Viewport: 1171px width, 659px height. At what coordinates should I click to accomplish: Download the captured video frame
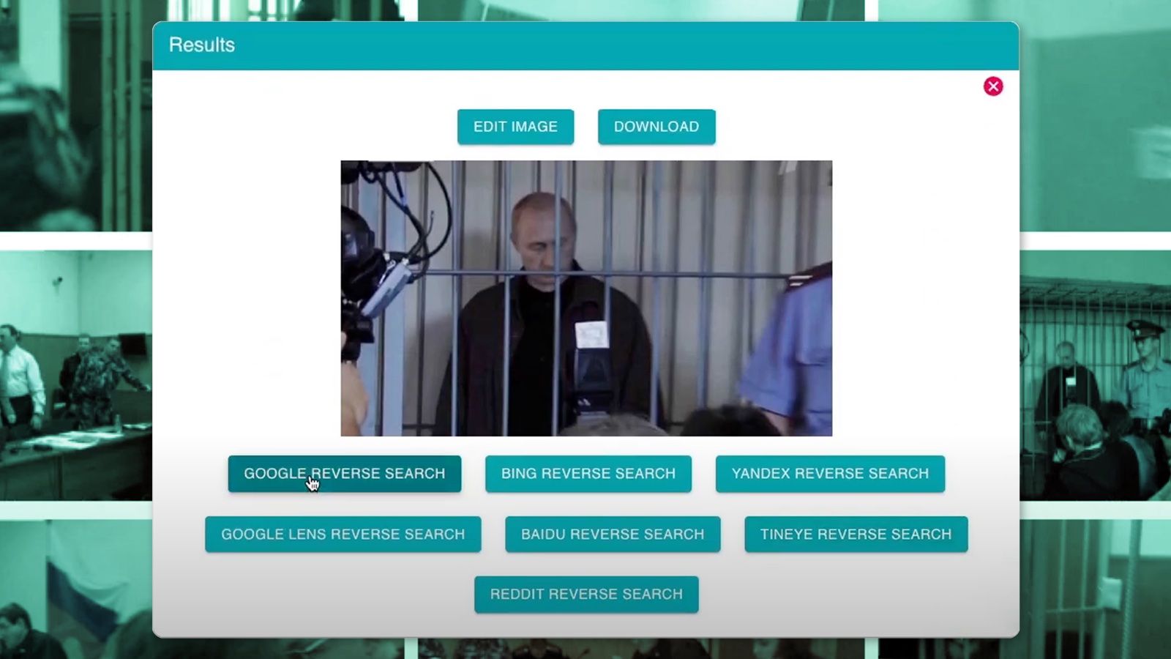(656, 126)
